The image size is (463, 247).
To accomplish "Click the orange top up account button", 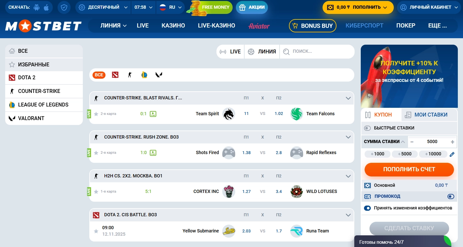I will click(409, 169).
